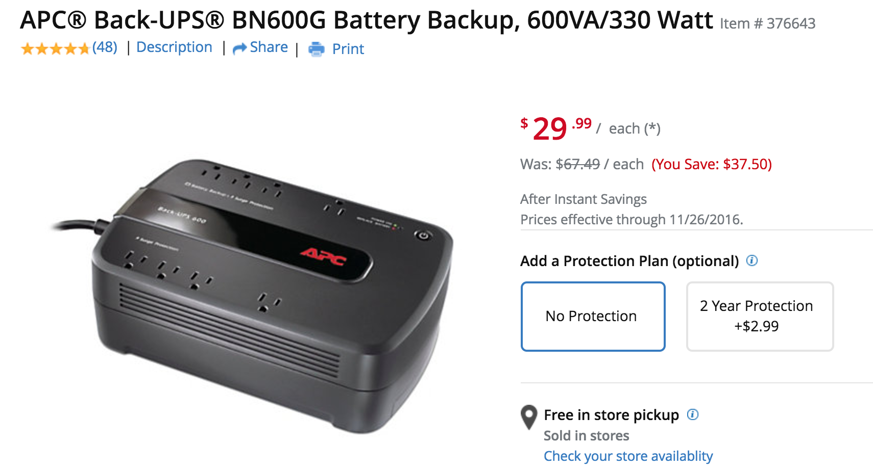Click the in-store pickup info icon
This screenshot has width=873, height=470.
click(693, 414)
